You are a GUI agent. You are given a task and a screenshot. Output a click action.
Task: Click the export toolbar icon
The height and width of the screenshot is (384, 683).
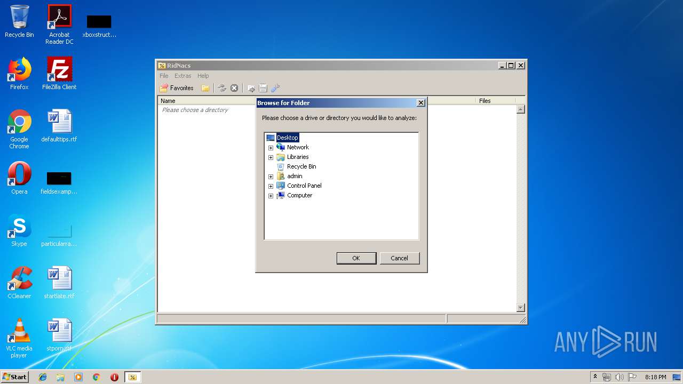pos(251,88)
